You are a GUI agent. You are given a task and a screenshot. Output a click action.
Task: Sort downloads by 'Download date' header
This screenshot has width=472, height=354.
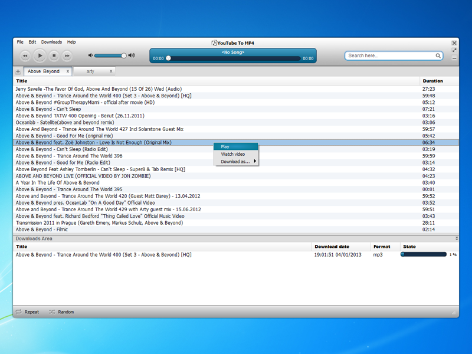pos(341,247)
